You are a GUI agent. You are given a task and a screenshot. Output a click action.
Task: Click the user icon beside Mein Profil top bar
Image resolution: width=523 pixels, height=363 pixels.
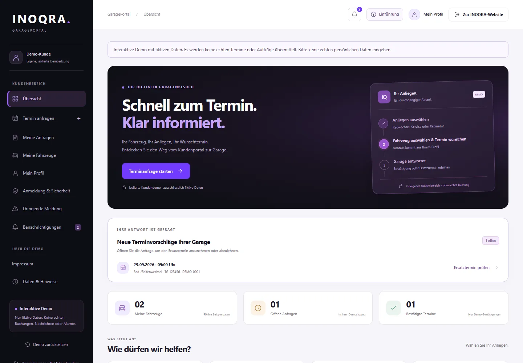414,15
